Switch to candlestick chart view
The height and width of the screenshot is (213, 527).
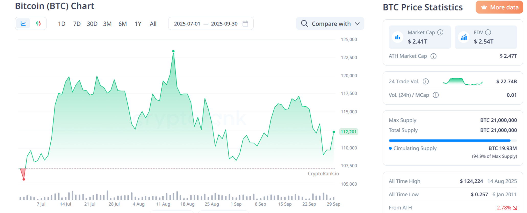coord(38,24)
